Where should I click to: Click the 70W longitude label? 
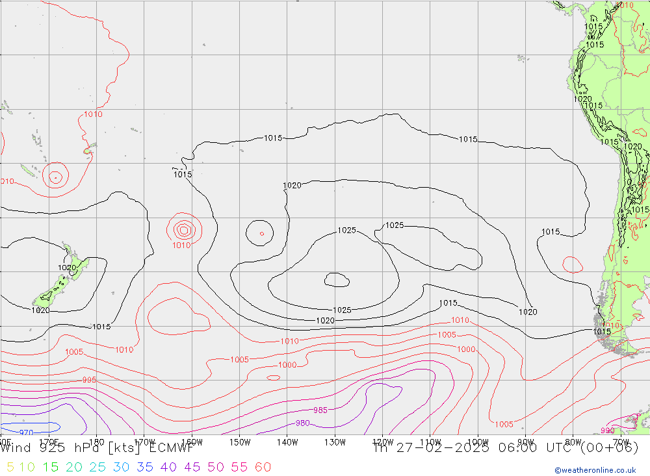(621, 442)
